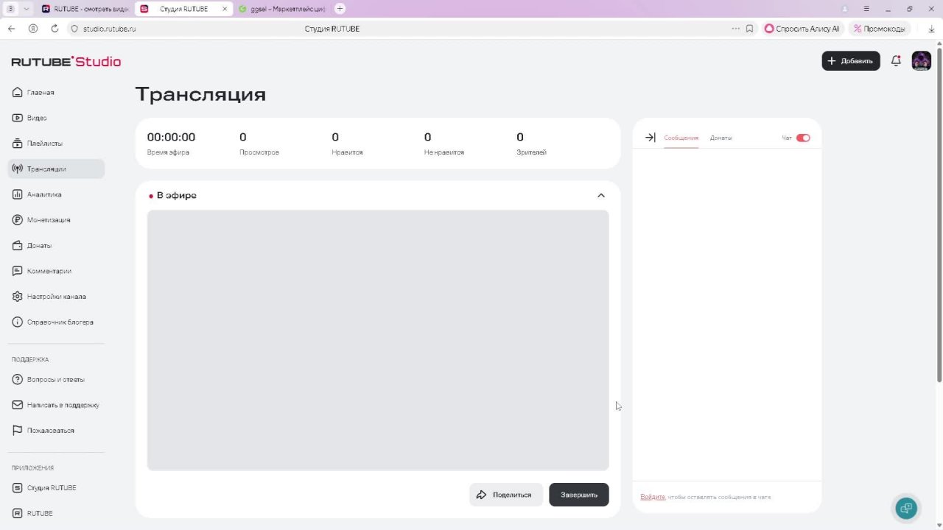Open Монетизация label in sidebar menu
The image size is (943, 530).
click(49, 220)
